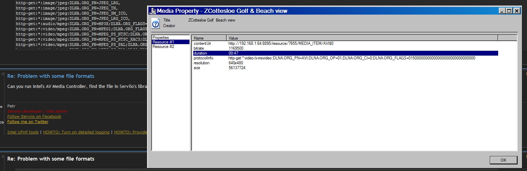Open HOWTO: Turn on detailed logging link

click(x=76, y=132)
